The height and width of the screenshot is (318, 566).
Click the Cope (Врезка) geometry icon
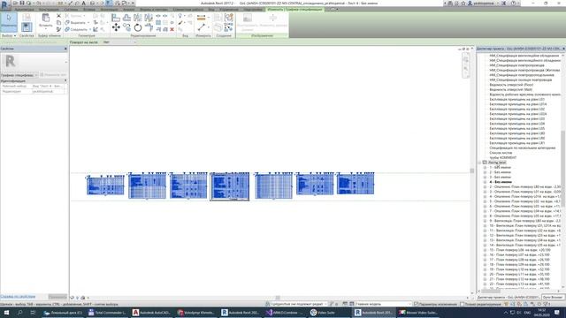click(x=67, y=16)
